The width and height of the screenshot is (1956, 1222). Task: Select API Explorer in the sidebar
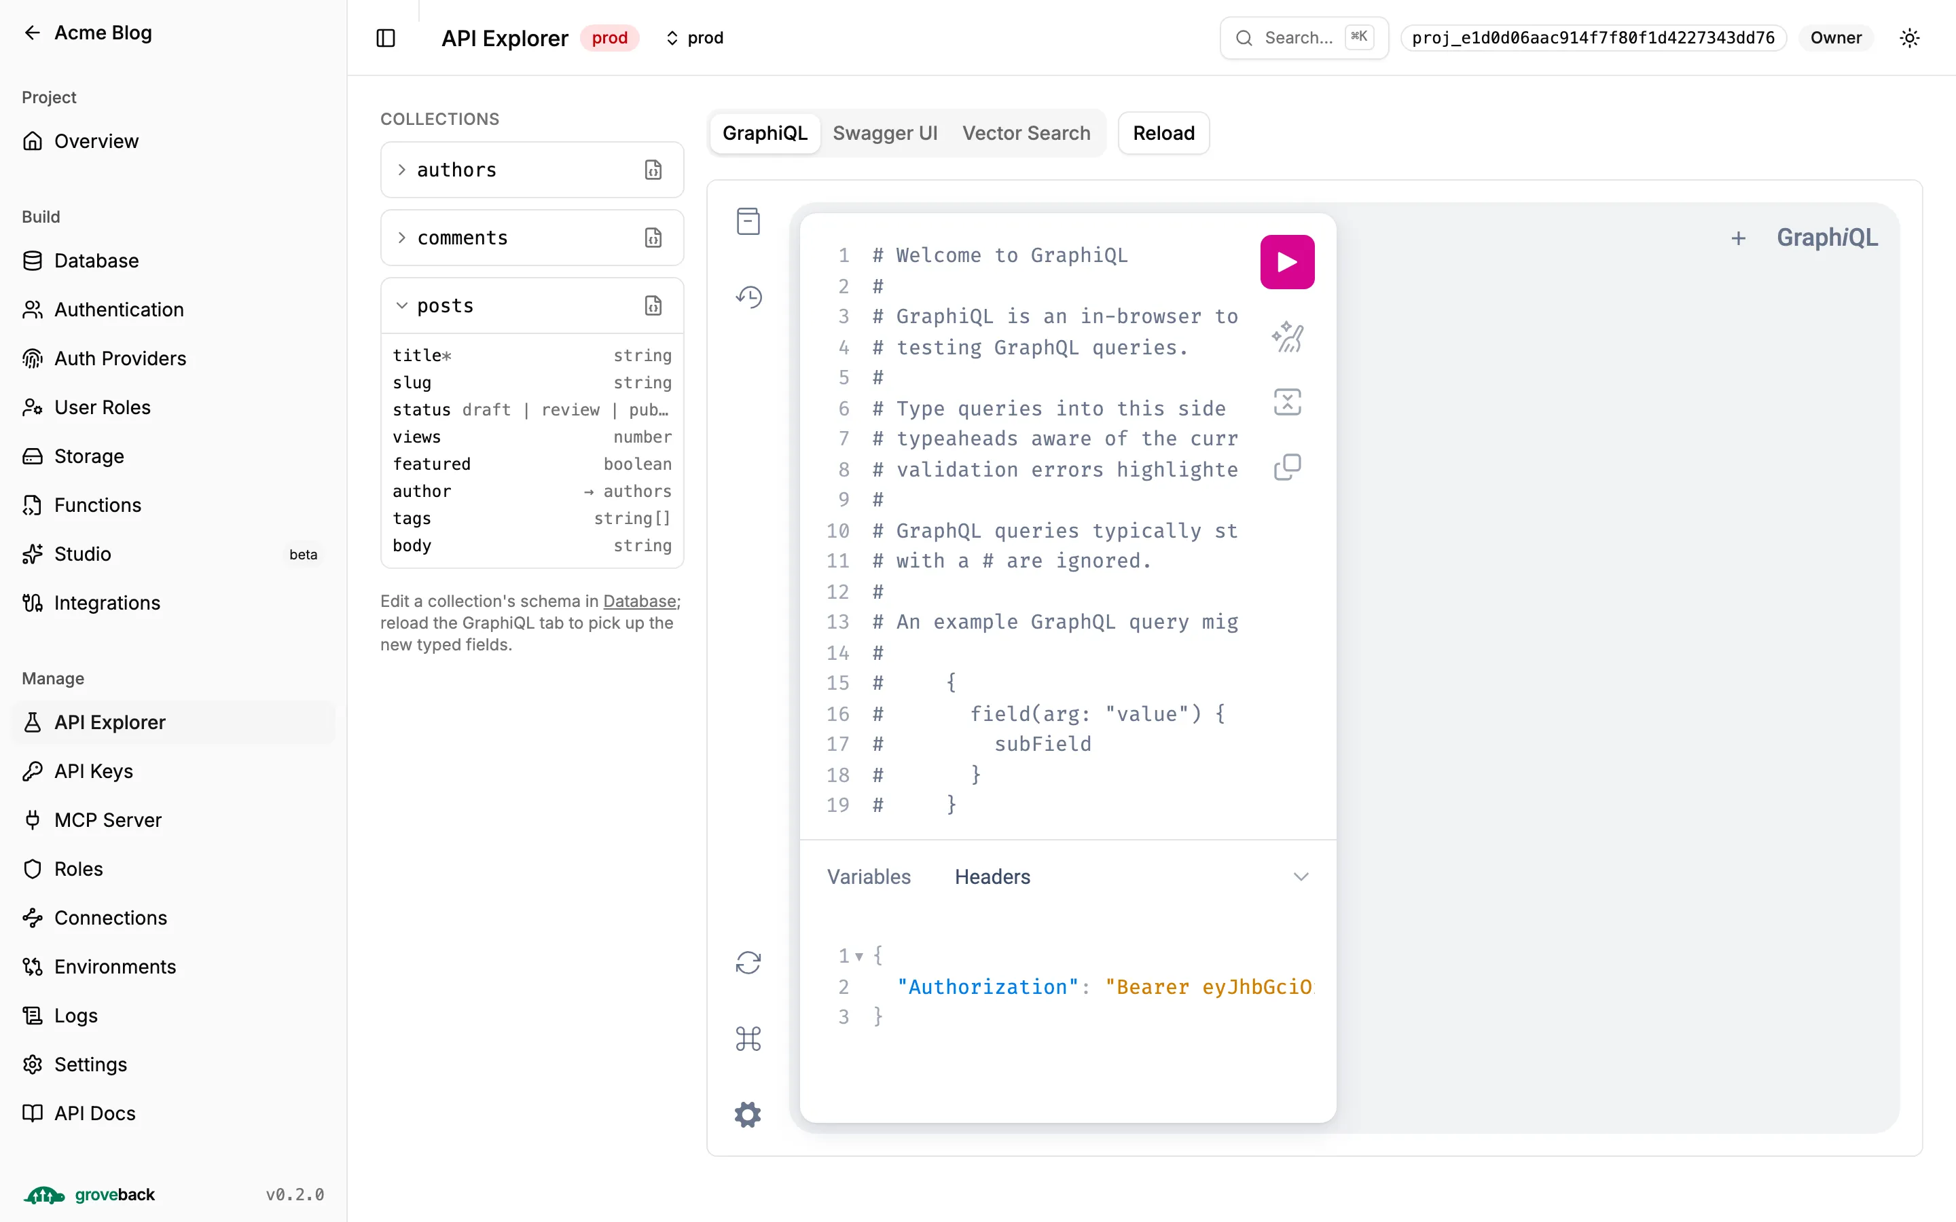click(173, 722)
